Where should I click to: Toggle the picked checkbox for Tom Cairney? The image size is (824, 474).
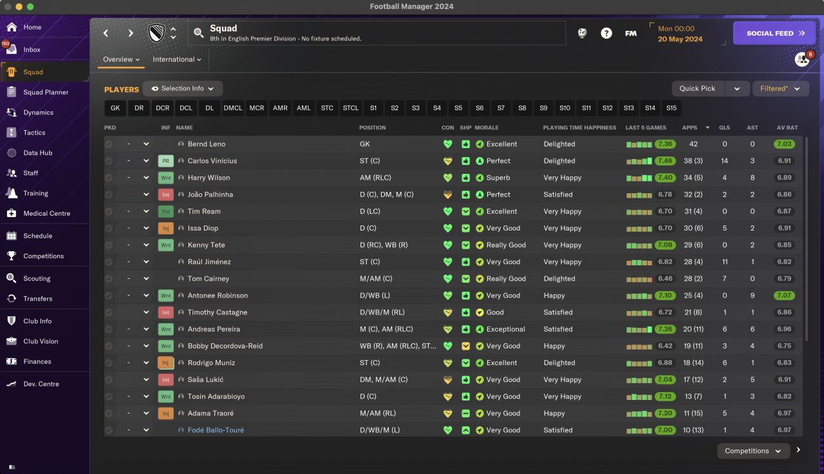[109, 279]
